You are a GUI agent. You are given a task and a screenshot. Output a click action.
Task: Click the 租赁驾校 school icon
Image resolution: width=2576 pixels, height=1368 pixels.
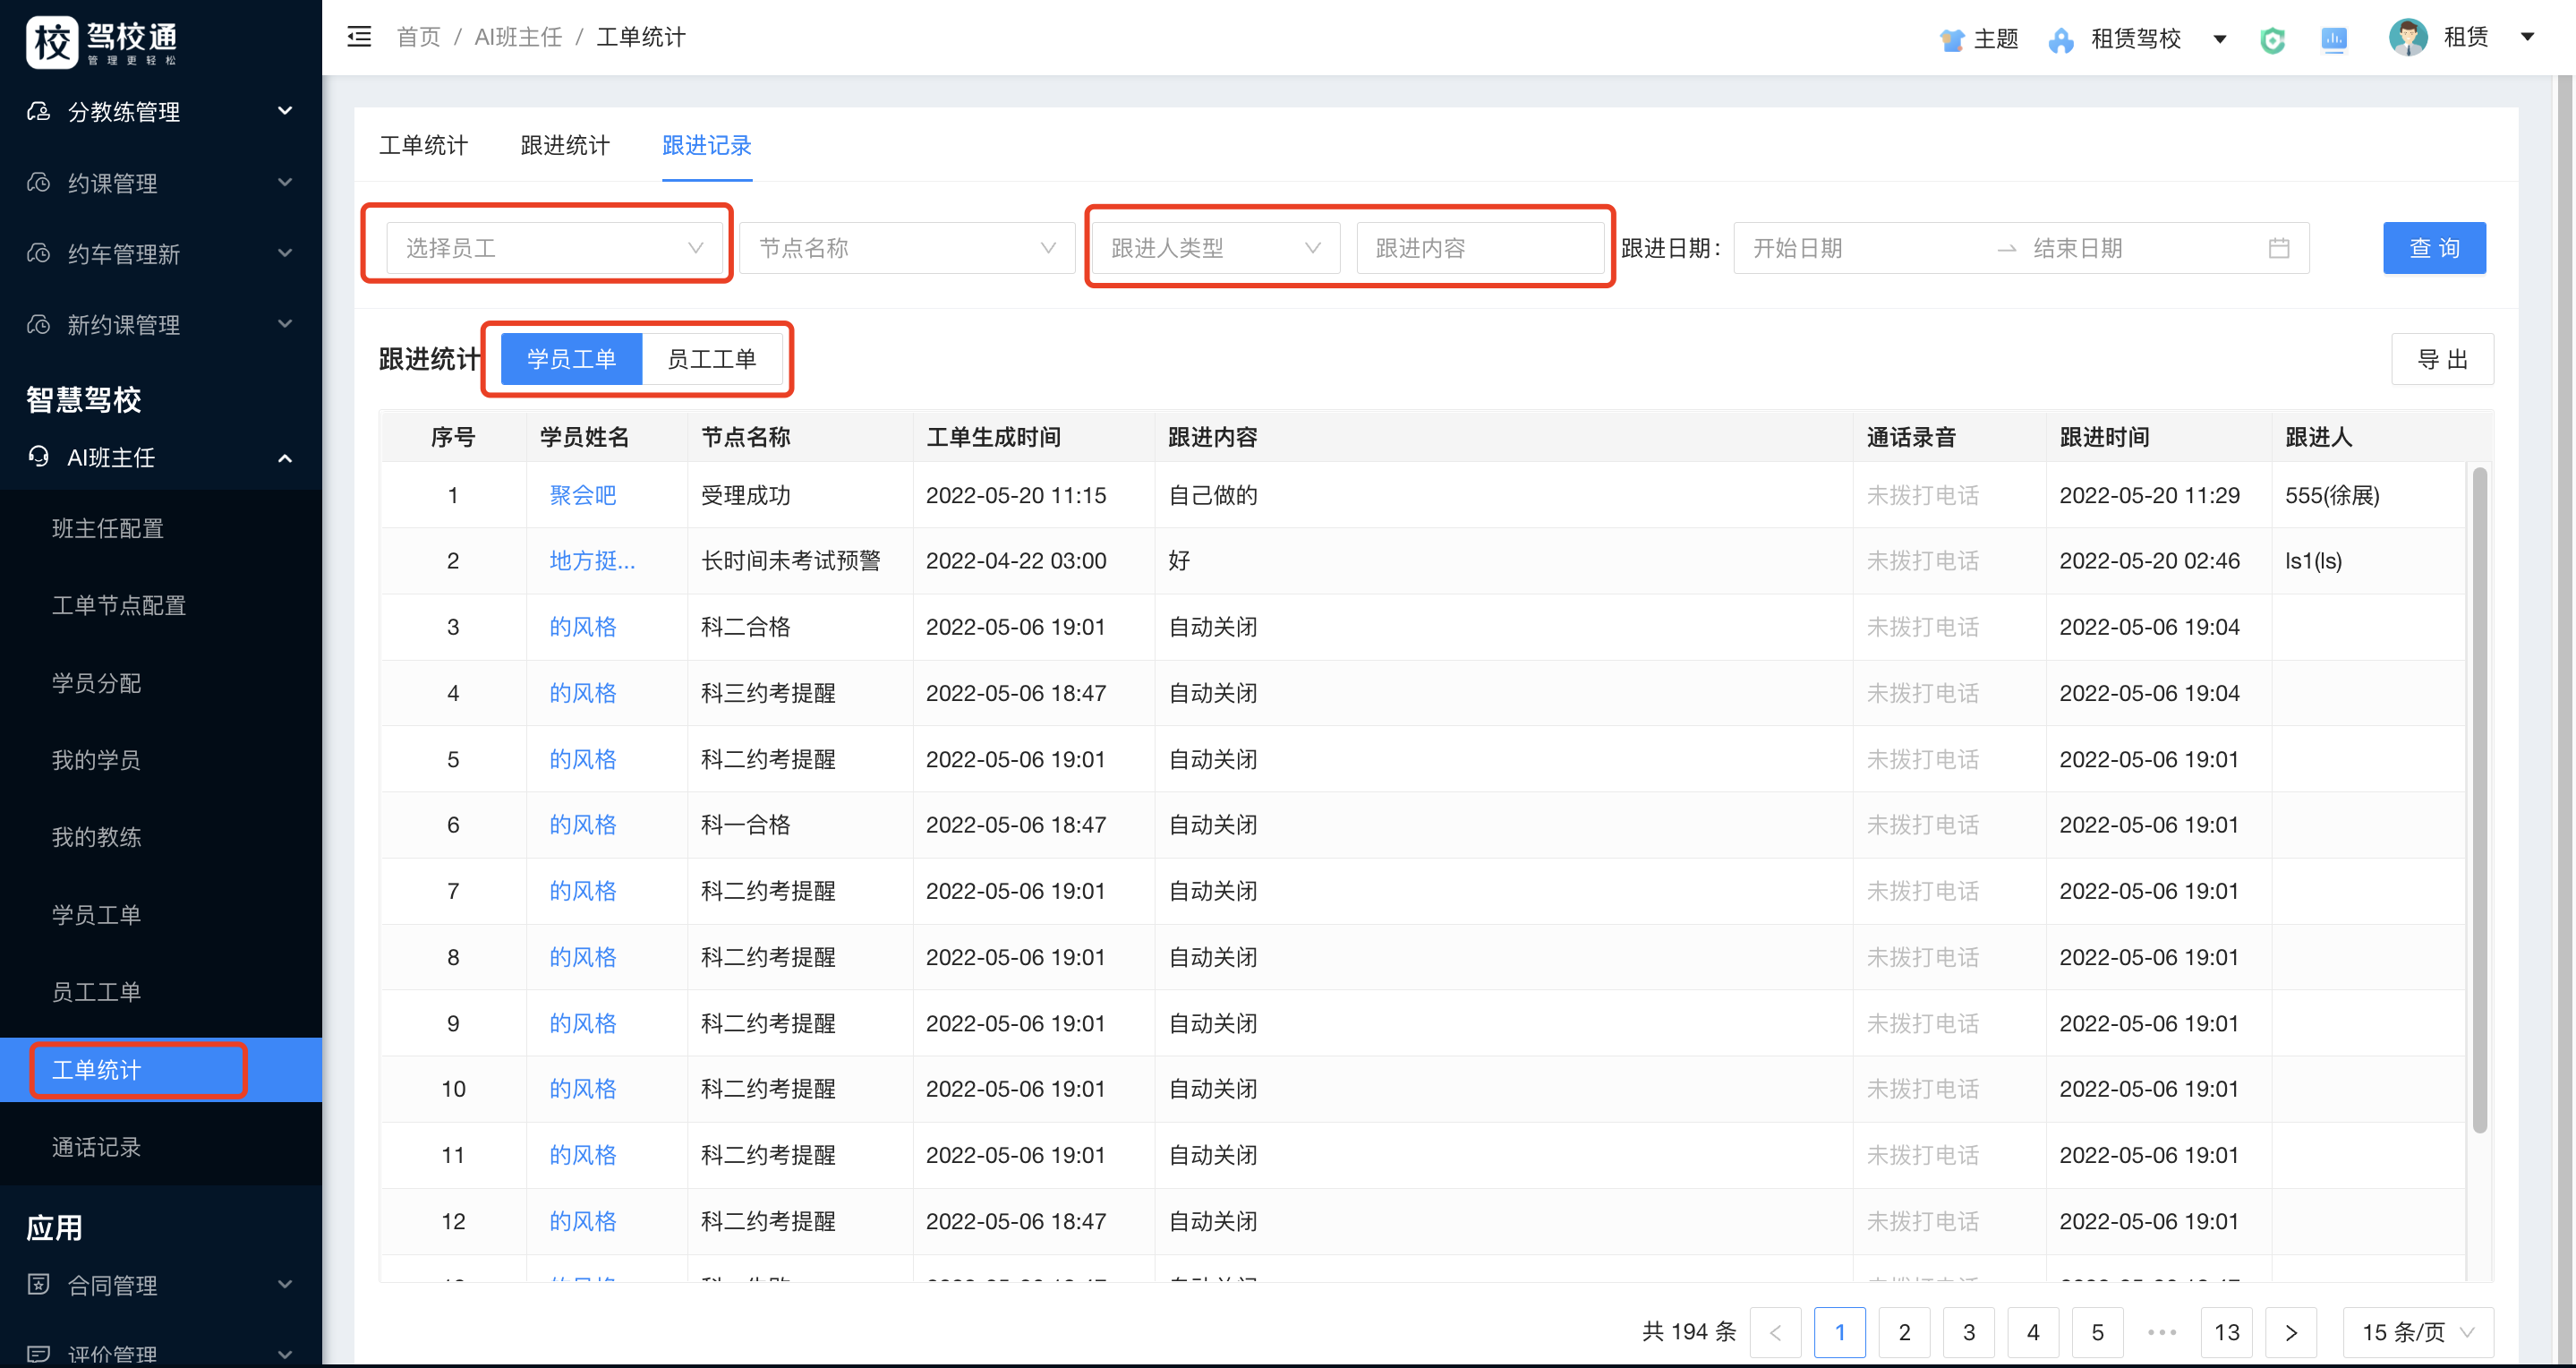tap(2060, 40)
